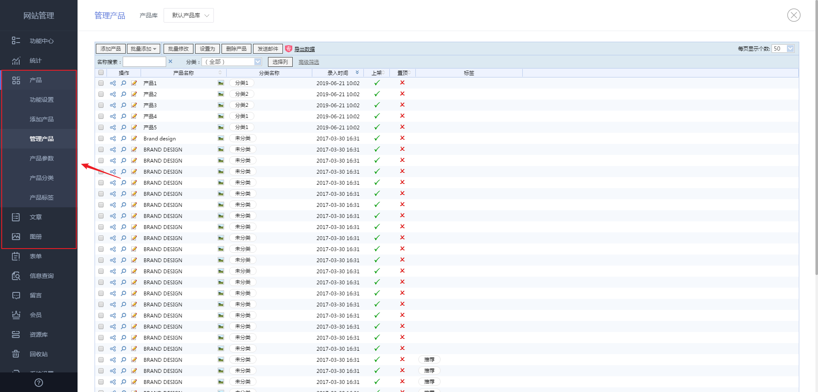Open the 表单 form icon
Viewport: 818px width, 392px height.
(16, 256)
